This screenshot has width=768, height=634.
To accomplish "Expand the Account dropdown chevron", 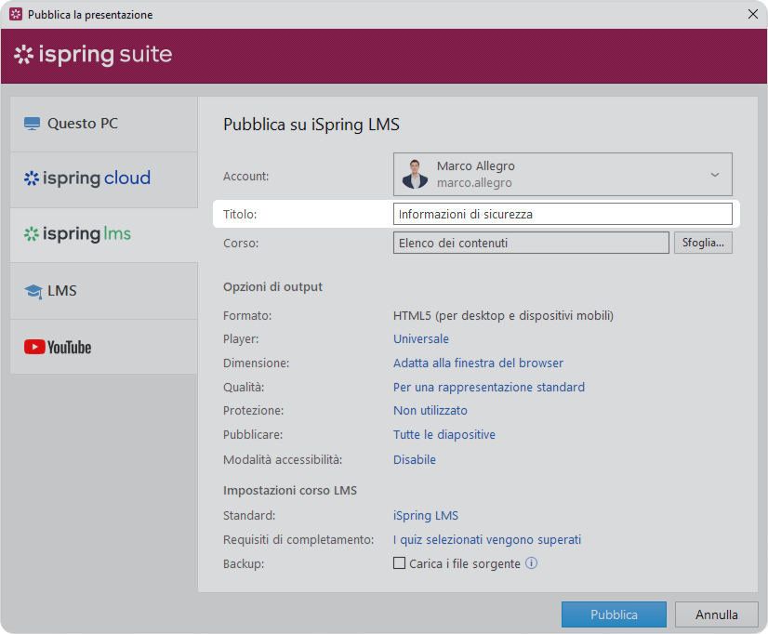I will tap(714, 175).
